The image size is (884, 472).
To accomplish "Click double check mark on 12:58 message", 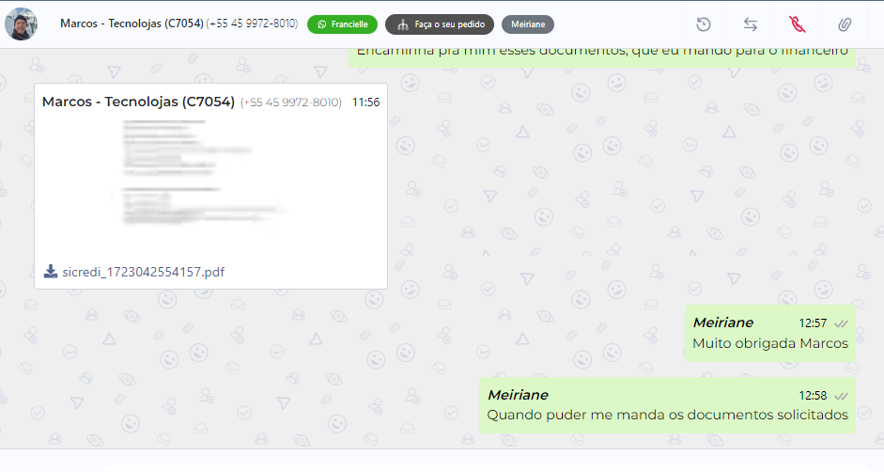I will tap(841, 396).
